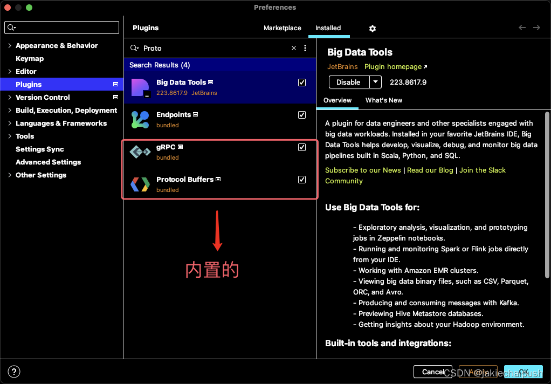Open the plugins gear settings menu
The width and height of the screenshot is (551, 384).
click(373, 29)
